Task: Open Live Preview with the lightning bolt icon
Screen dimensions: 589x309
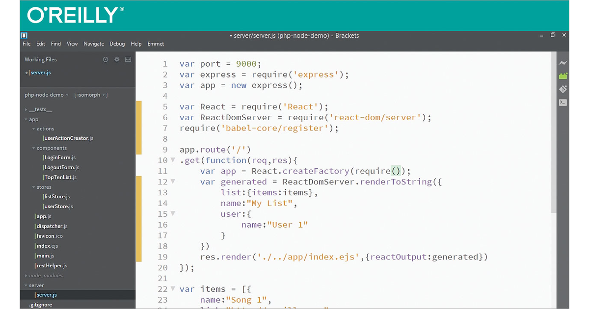Action: (563, 63)
